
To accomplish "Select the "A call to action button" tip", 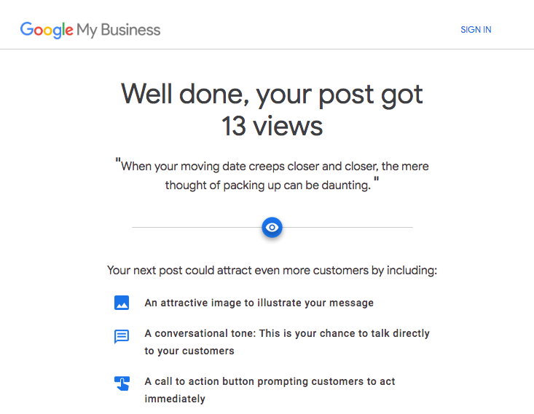I will click(270, 381).
